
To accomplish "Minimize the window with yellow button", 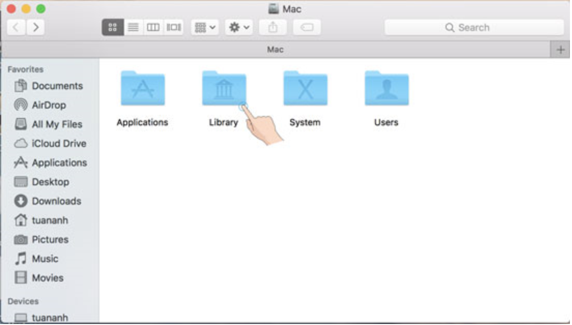I will (x=26, y=9).
